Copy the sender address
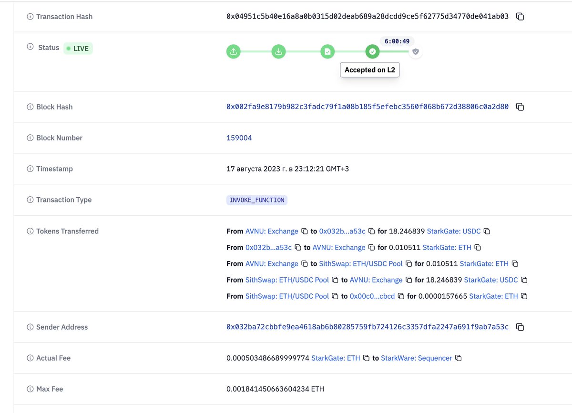The image size is (572, 413). coord(521,327)
